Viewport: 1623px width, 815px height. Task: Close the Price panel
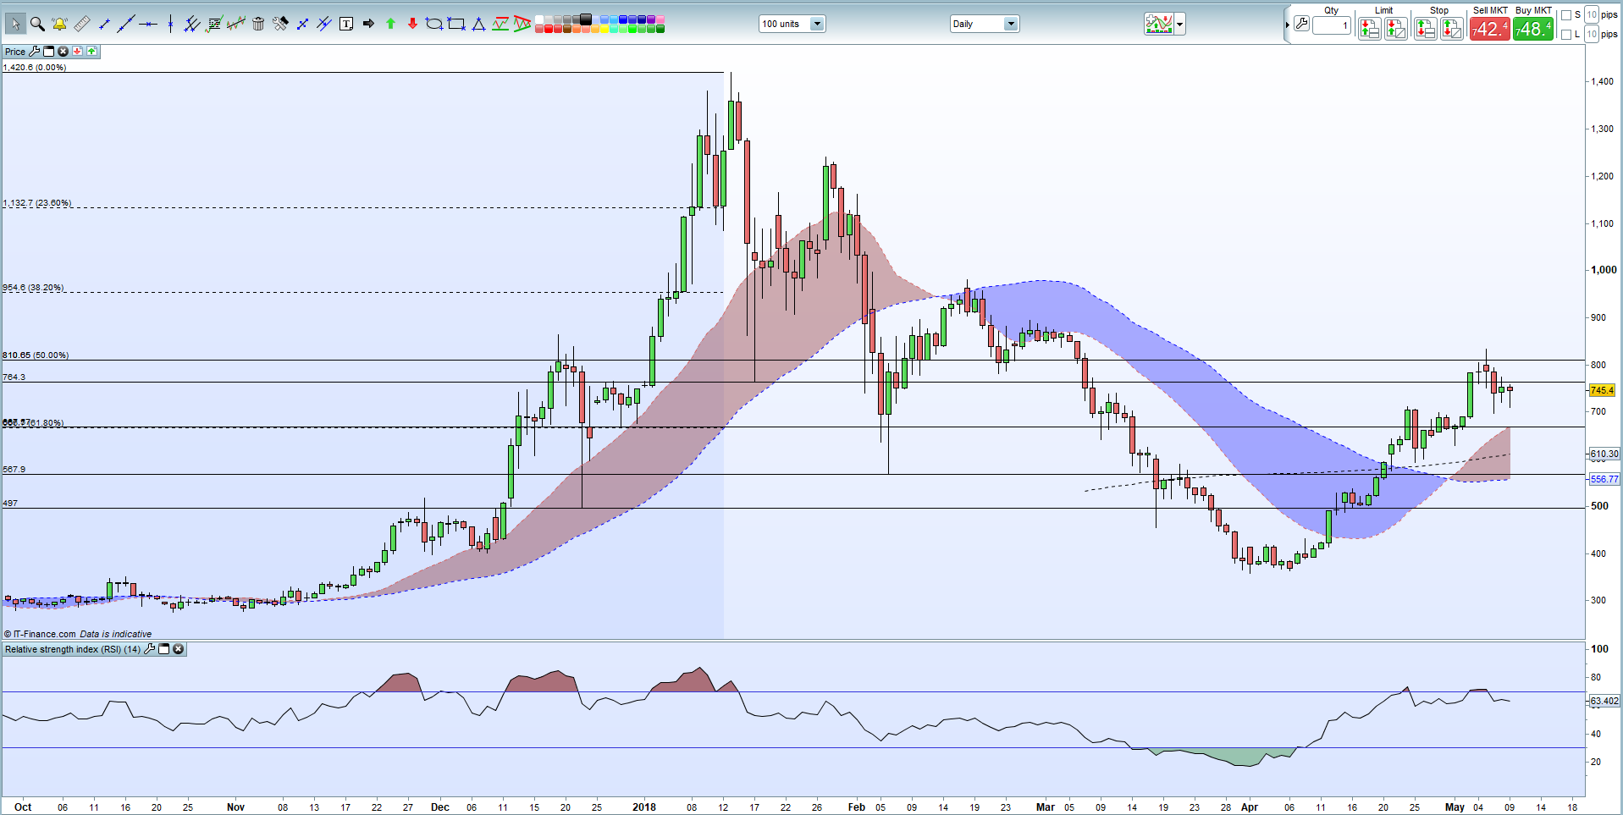(x=63, y=52)
